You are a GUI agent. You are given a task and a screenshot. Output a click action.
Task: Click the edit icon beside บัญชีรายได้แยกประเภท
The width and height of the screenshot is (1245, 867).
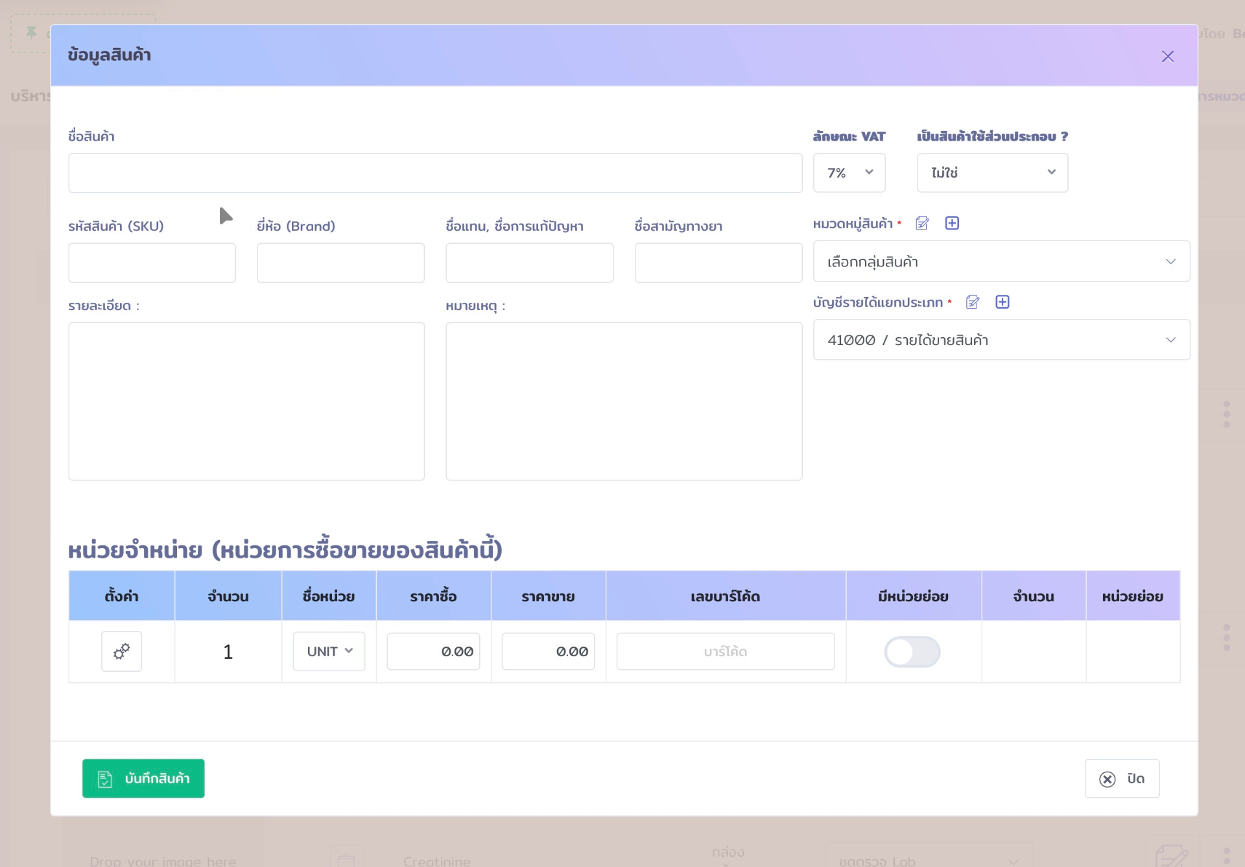tap(972, 302)
